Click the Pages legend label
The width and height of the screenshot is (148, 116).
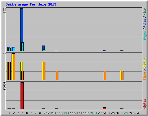[145, 35]
